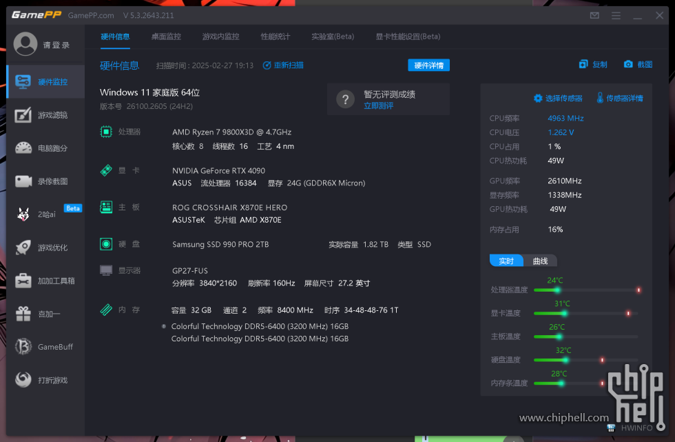Switch to the 显卡性能设置(Beta) tab
The height and width of the screenshot is (442, 675).
point(408,37)
